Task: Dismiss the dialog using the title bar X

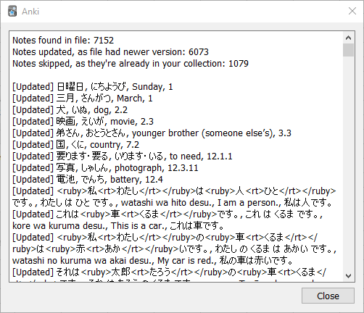Action: [352, 11]
